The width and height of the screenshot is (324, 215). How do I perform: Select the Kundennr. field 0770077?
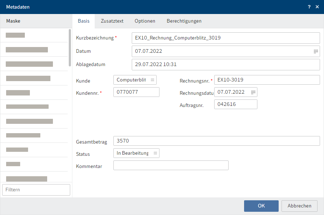pyautogui.click(x=136, y=92)
